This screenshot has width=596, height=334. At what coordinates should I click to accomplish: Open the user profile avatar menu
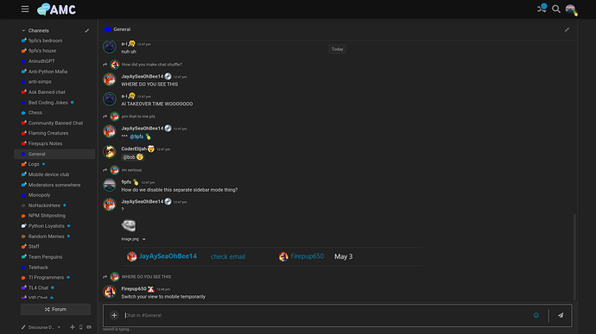click(x=571, y=9)
